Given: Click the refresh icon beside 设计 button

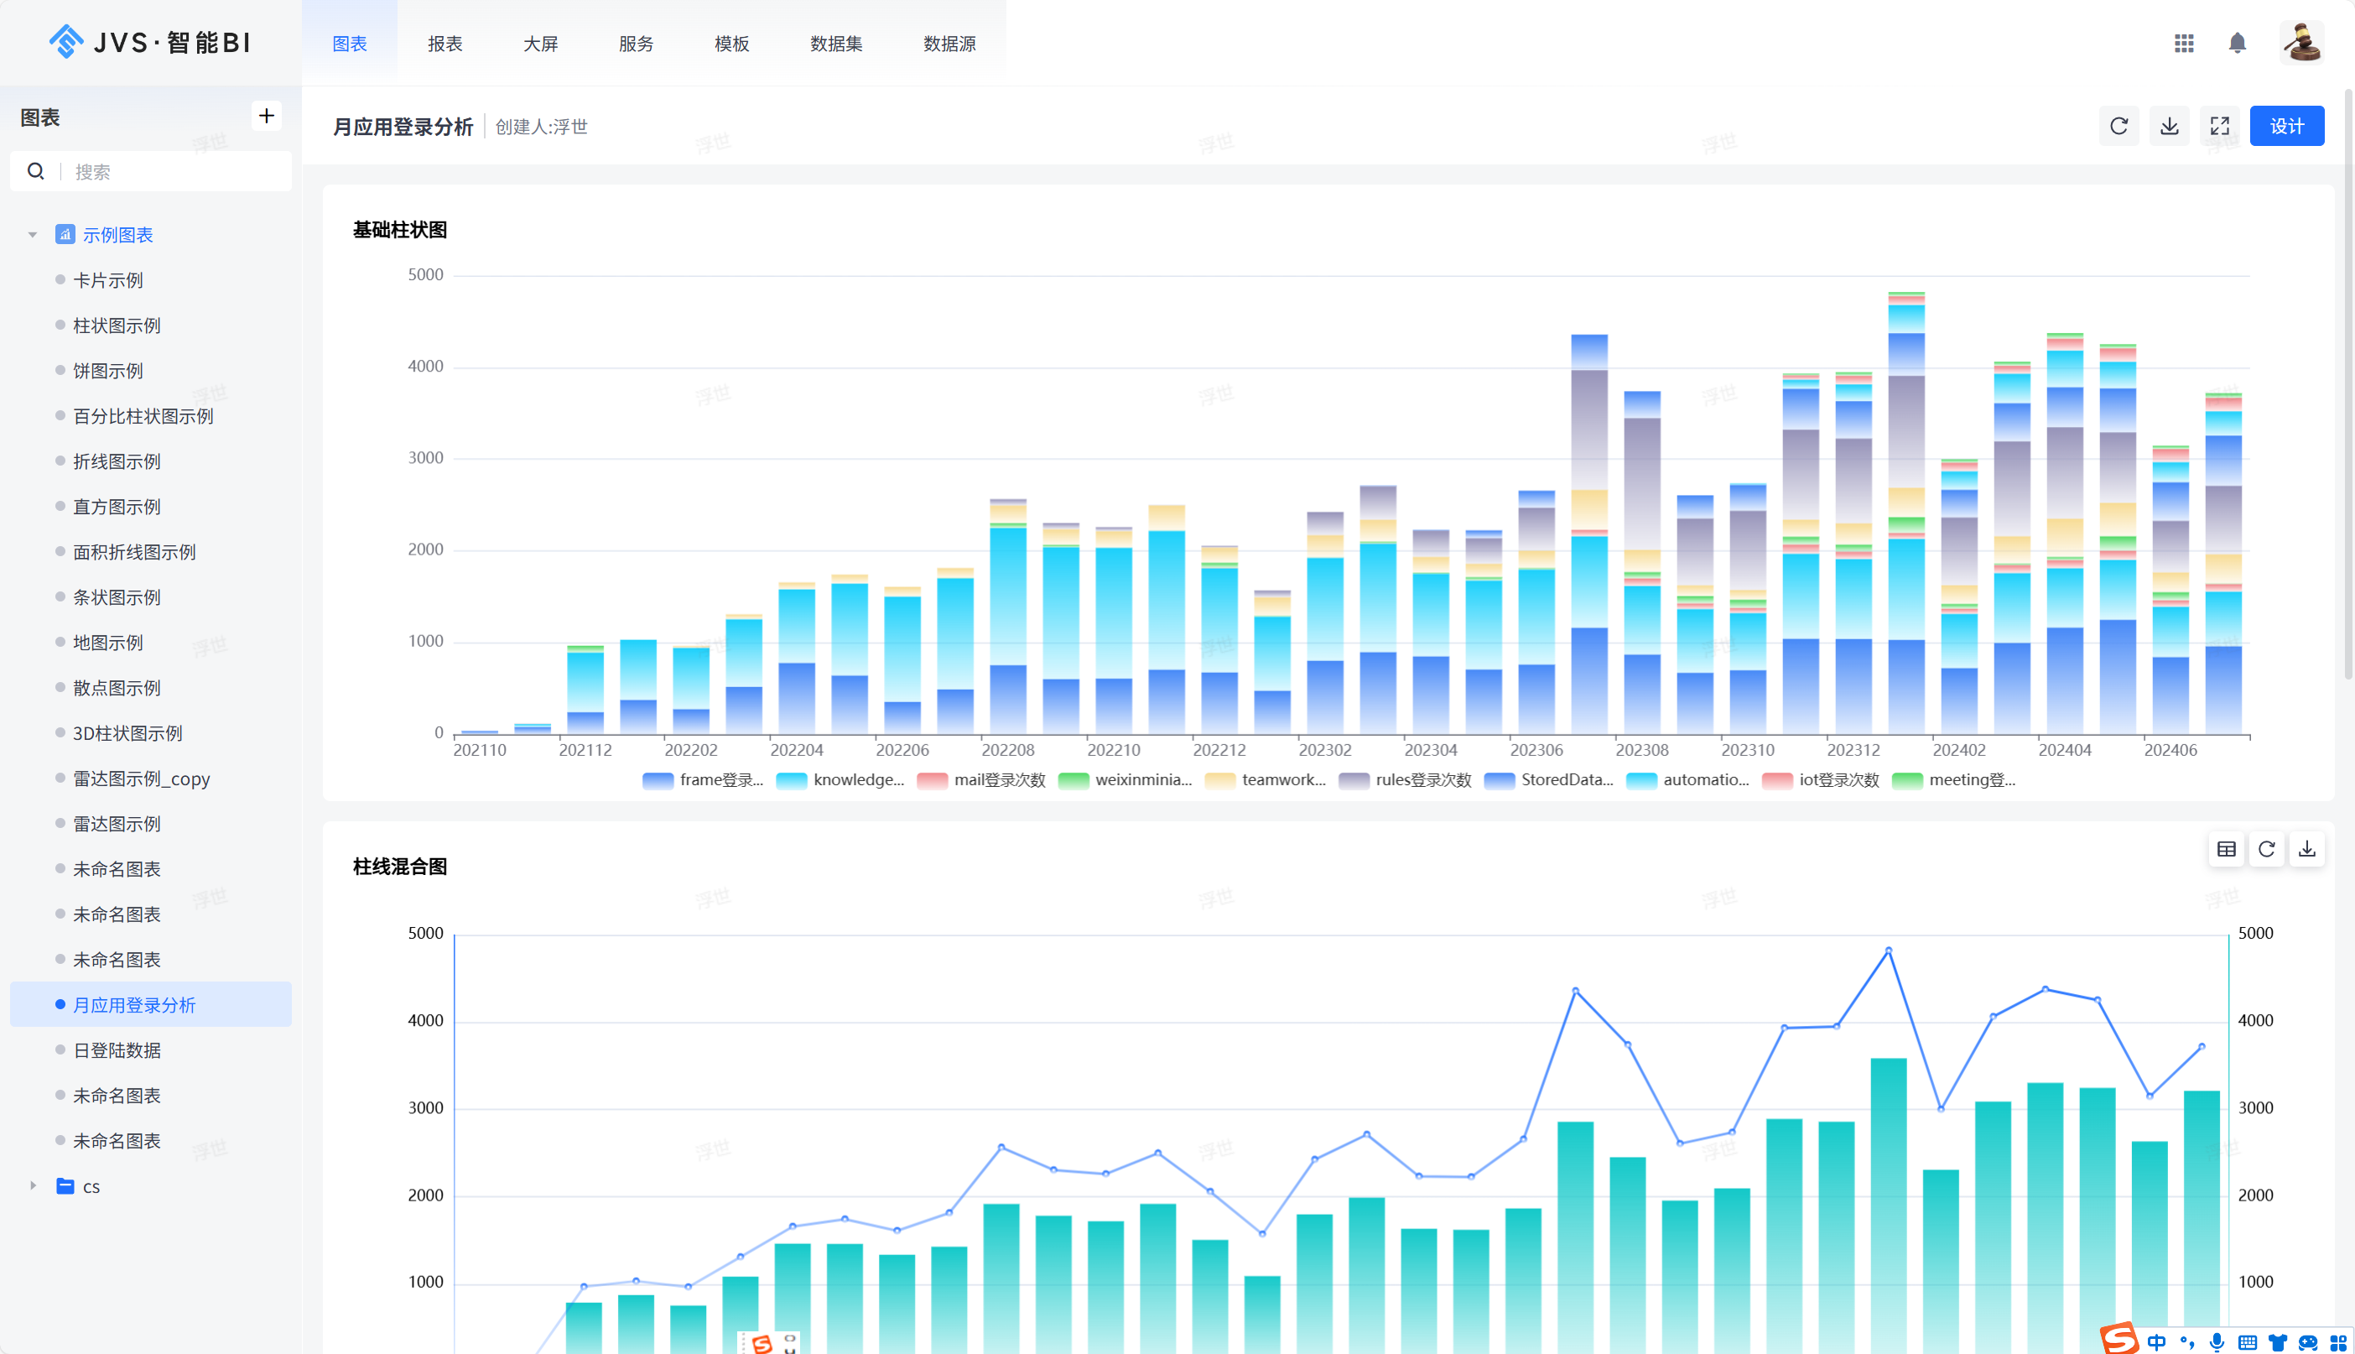Looking at the screenshot, I should click(x=2118, y=127).
